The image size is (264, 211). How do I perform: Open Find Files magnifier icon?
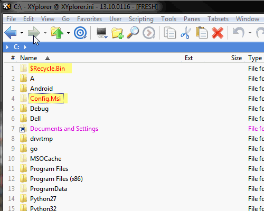point(133,33)
